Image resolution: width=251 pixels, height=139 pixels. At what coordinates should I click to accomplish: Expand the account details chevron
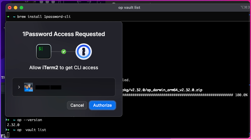[x=19, y=87]
